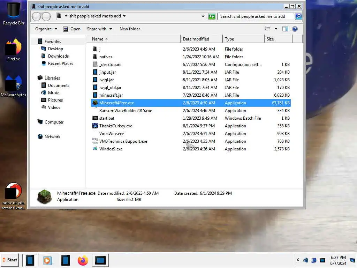Show hidden tray icons arrow

tap(298, 260)
